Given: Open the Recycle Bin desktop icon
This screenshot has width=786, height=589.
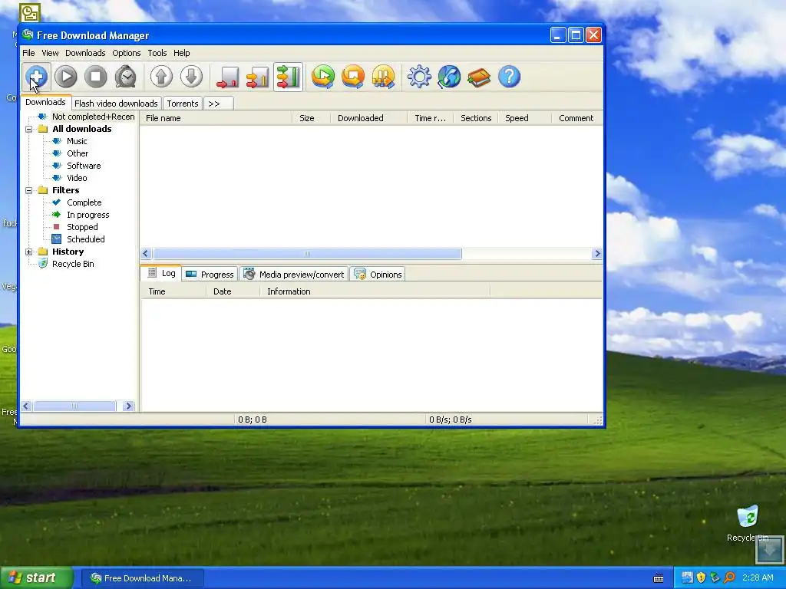Looking at the screenshot, I should coord(748,523).
